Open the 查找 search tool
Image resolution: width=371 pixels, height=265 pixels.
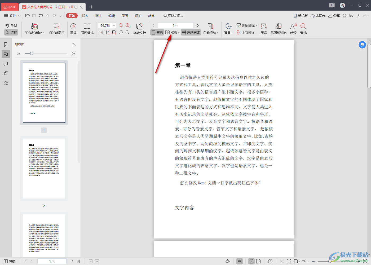point(303,29)
